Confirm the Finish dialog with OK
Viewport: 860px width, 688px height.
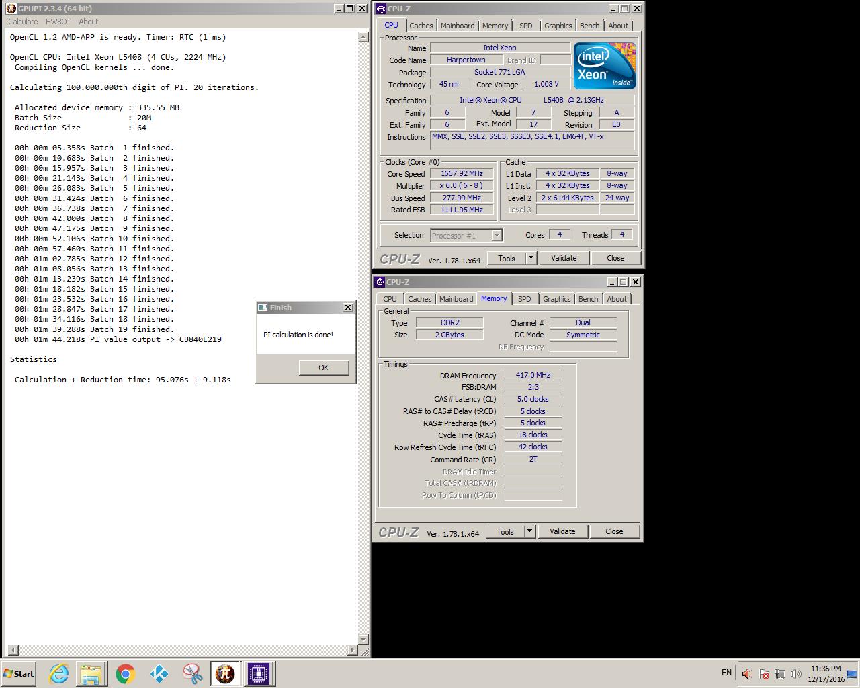click(323, 368)
